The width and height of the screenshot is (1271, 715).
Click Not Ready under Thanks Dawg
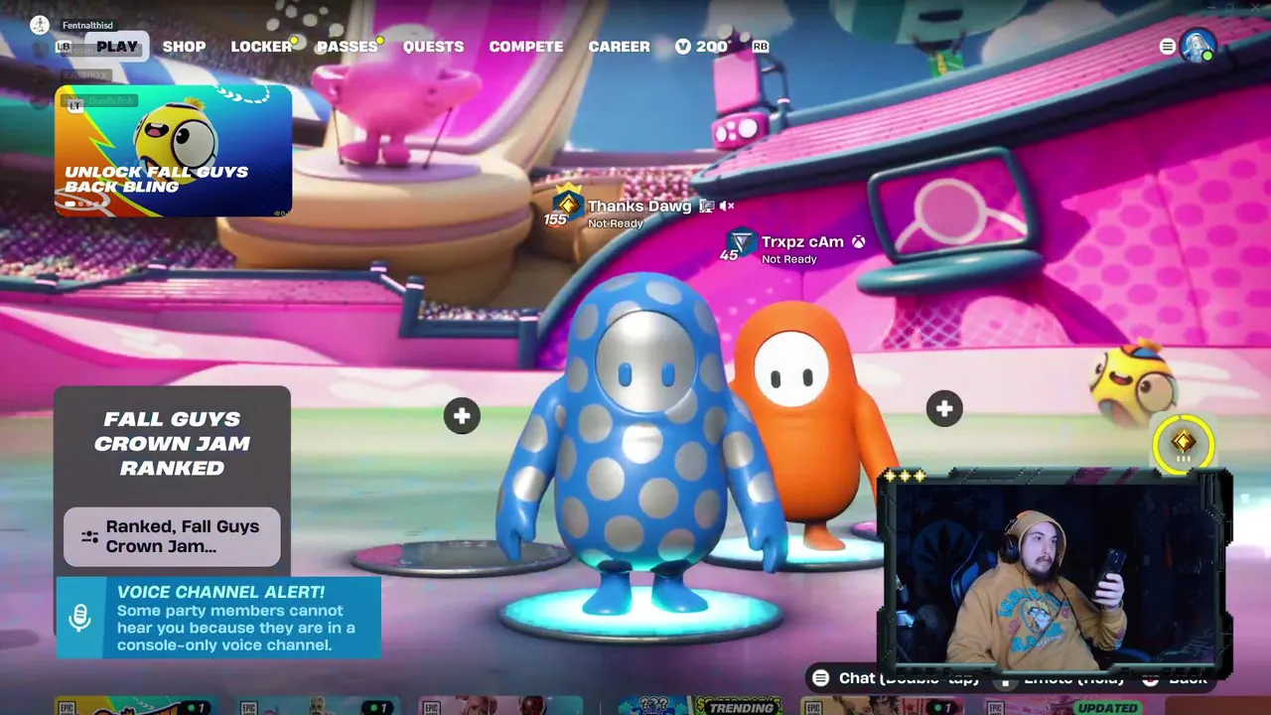[616, 223]
